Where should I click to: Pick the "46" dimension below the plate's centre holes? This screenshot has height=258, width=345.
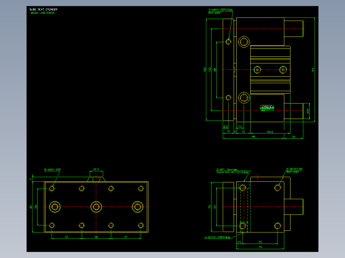click(x=96, y=237)
